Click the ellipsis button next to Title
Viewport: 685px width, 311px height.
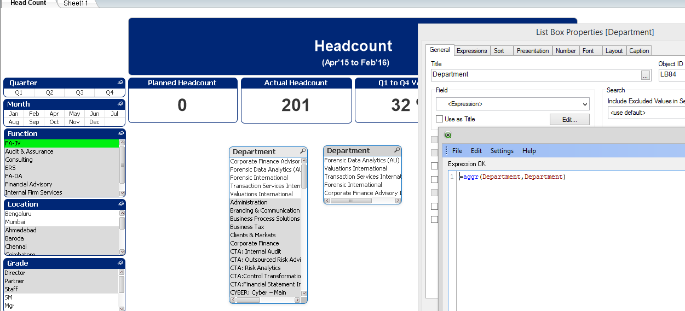point(646,75)
